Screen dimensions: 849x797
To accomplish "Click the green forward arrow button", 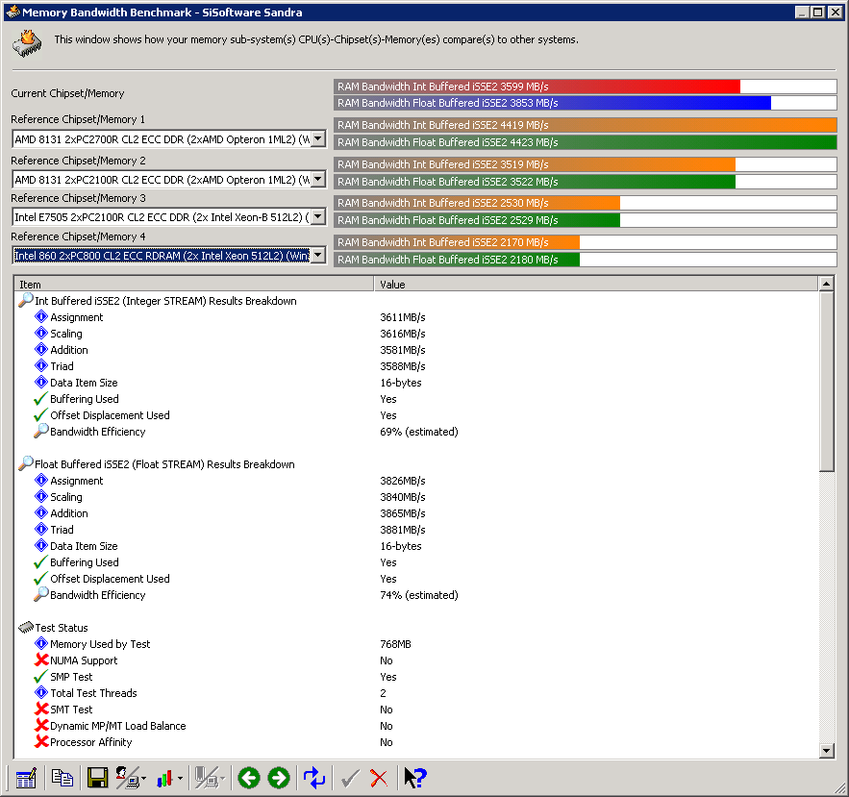I will (279, 778).
